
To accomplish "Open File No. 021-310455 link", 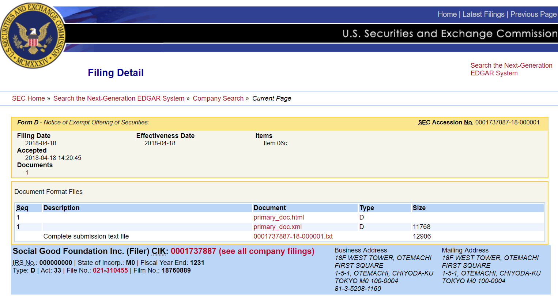I will point(110,270).
